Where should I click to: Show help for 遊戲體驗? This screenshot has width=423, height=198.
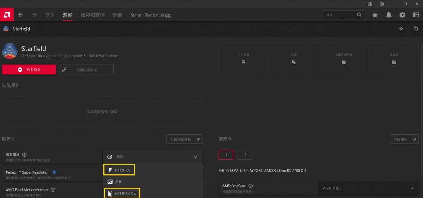click(x=24, y=155)
